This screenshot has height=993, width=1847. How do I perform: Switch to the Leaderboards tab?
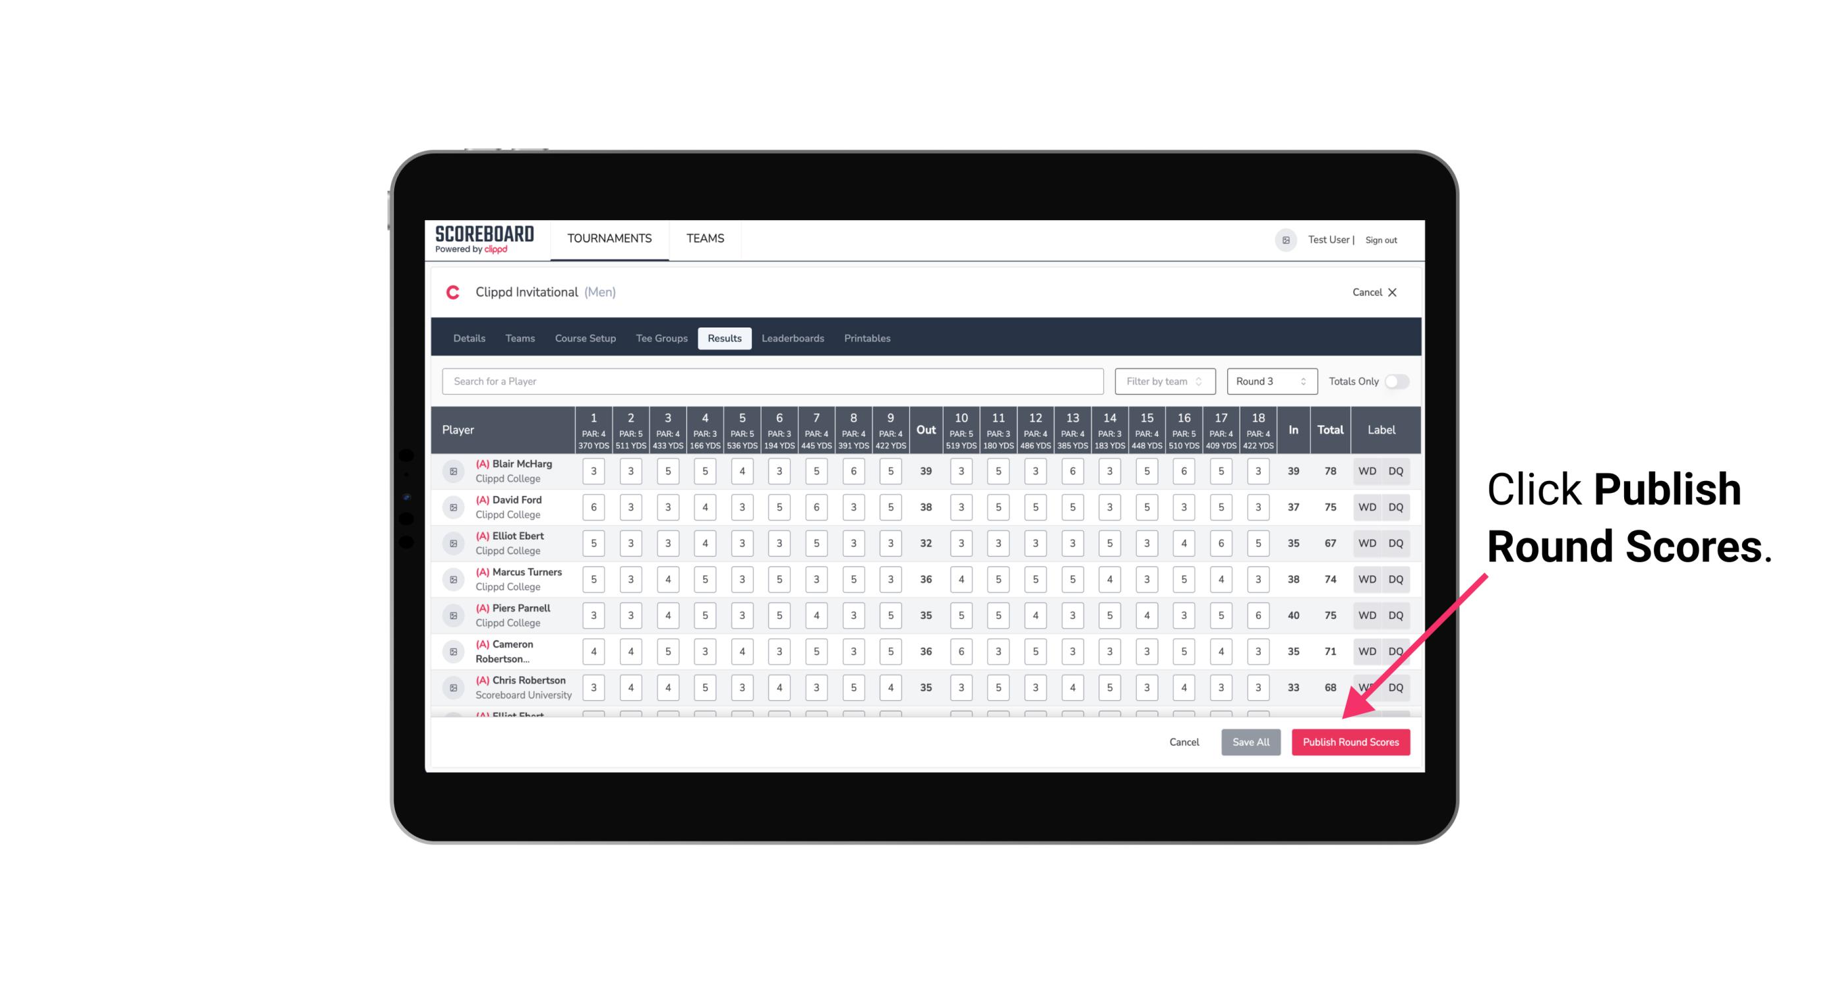tap(793, 337)
